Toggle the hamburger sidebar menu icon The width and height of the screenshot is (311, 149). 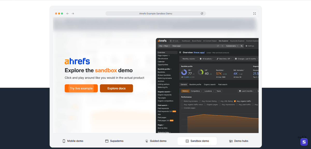[x=180, y=53]
